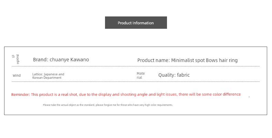
Task: Click the word fabric in quality field
Action: coord(183,75)
